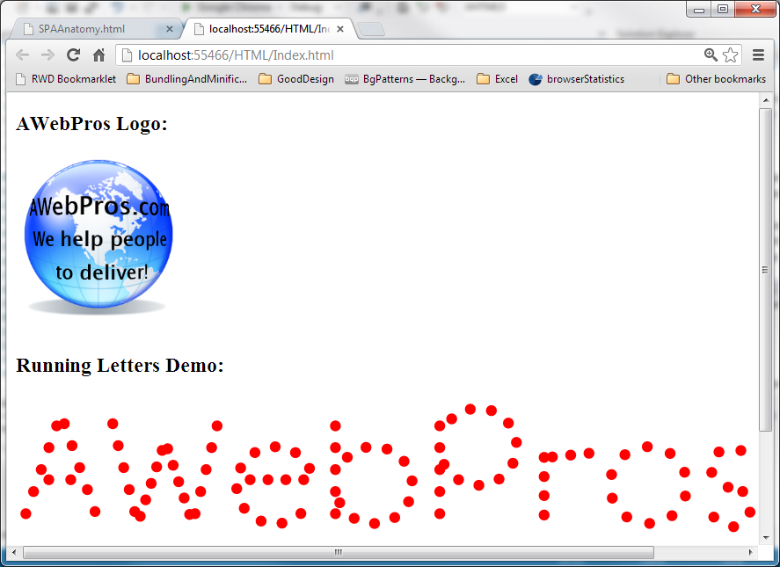This screenshot has height=567, width=780.
Task: Expand the Other bookmarks folder
Action: coord(717,79)
